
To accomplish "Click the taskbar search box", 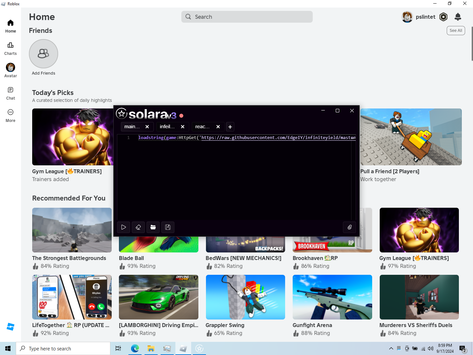I will point(63,348).
